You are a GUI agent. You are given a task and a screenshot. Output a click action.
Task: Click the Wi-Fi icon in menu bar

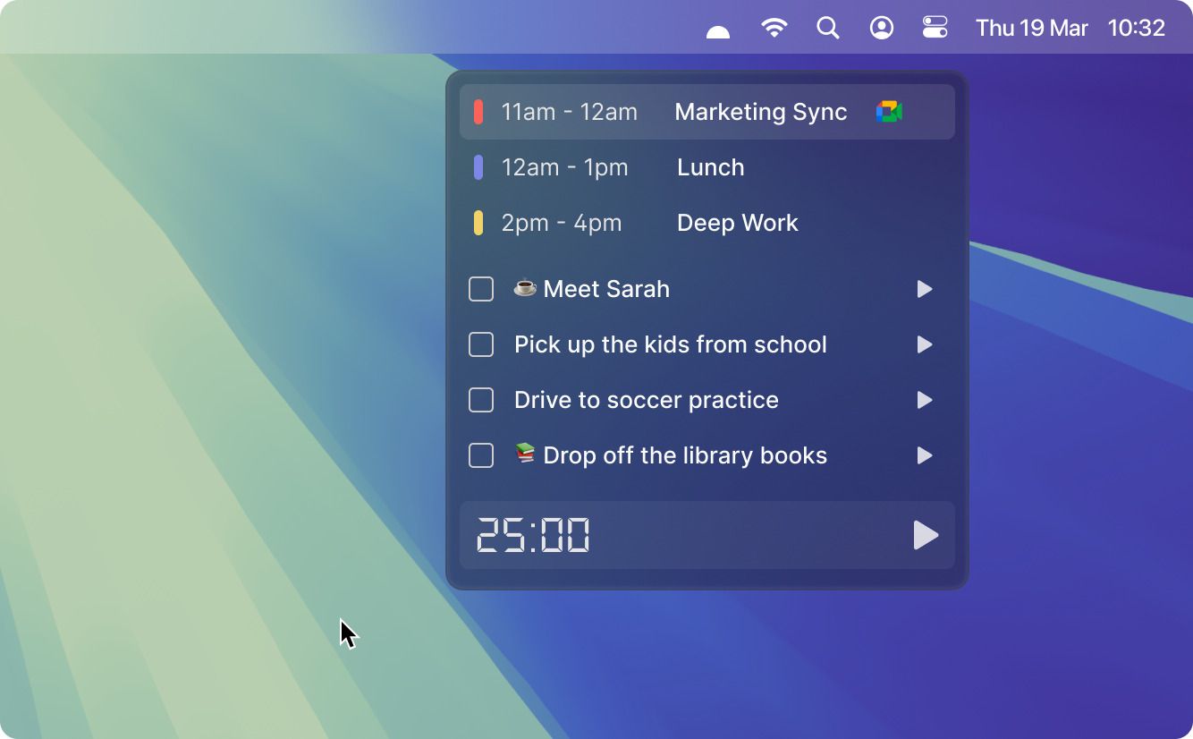774,28
